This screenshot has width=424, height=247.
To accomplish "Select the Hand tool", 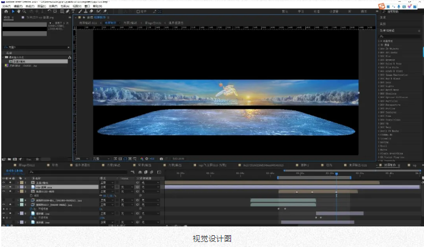I will pos(19,11).
